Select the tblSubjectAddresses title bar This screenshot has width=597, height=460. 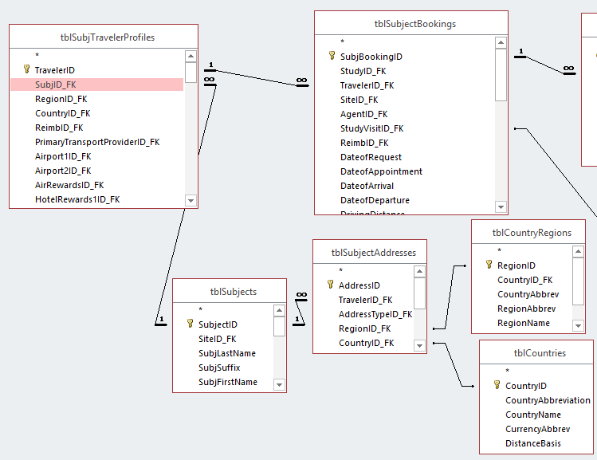pyautogui.click(x=370, y=252)
